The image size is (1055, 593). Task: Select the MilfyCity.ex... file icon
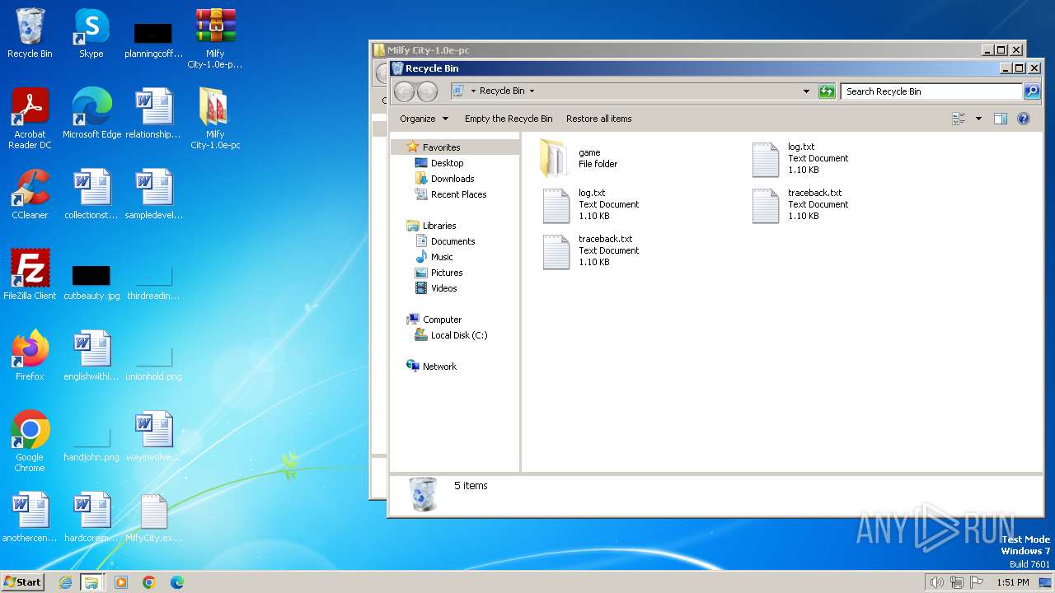[x=153, y=518]
